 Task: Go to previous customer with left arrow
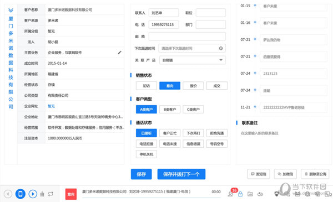coord(8,194)
